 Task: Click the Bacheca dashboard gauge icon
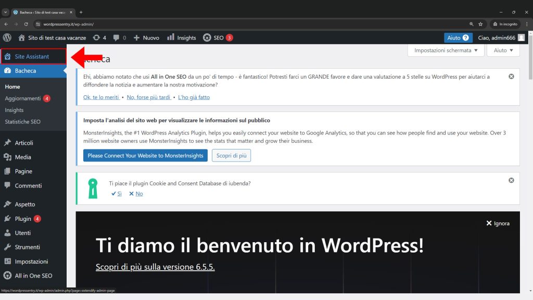[7, 71]
